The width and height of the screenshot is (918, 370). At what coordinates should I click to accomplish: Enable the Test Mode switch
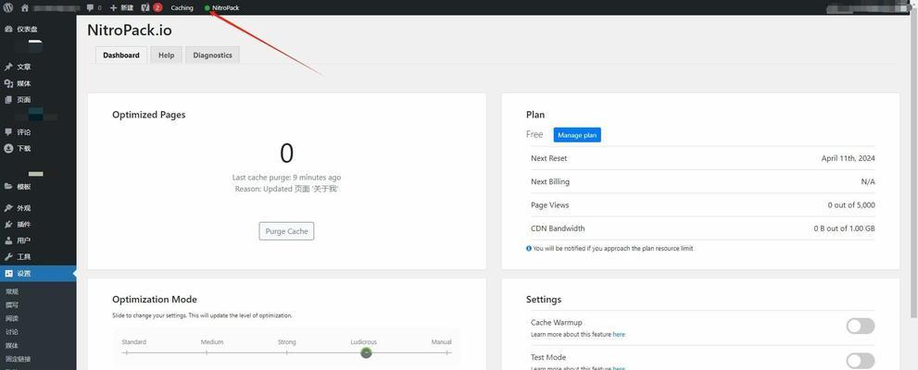coord(860,361)
